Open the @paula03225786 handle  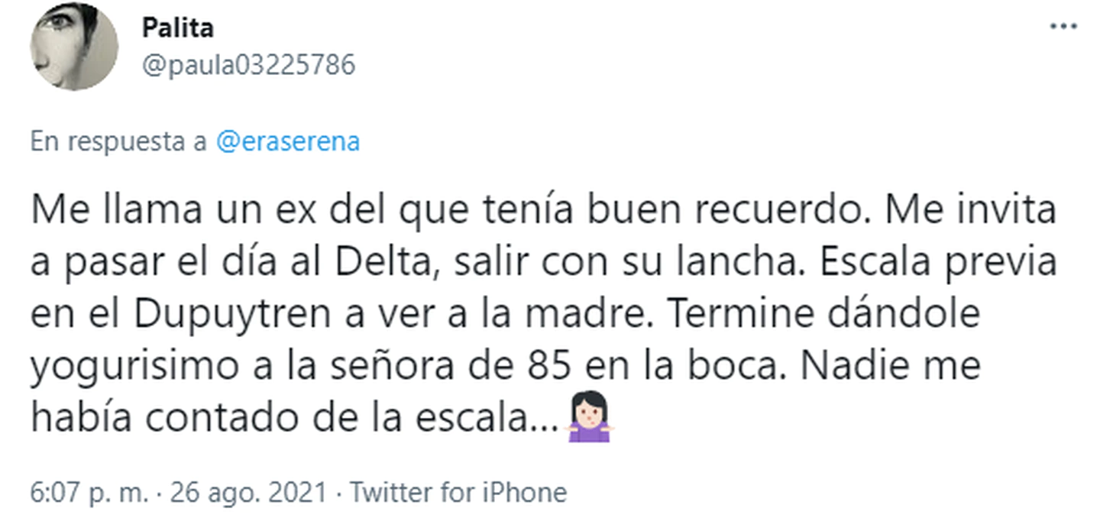click(248, 65)
